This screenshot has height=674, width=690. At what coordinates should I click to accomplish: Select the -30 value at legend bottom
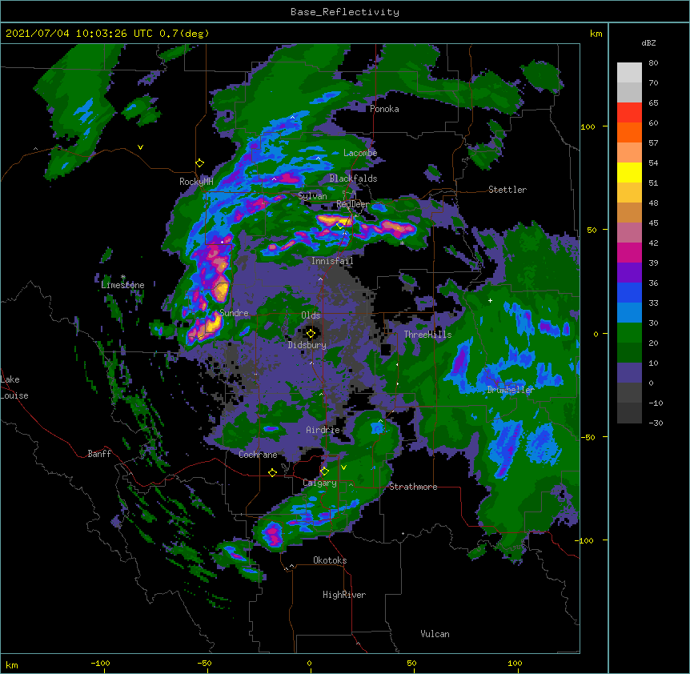coord(656,423)
